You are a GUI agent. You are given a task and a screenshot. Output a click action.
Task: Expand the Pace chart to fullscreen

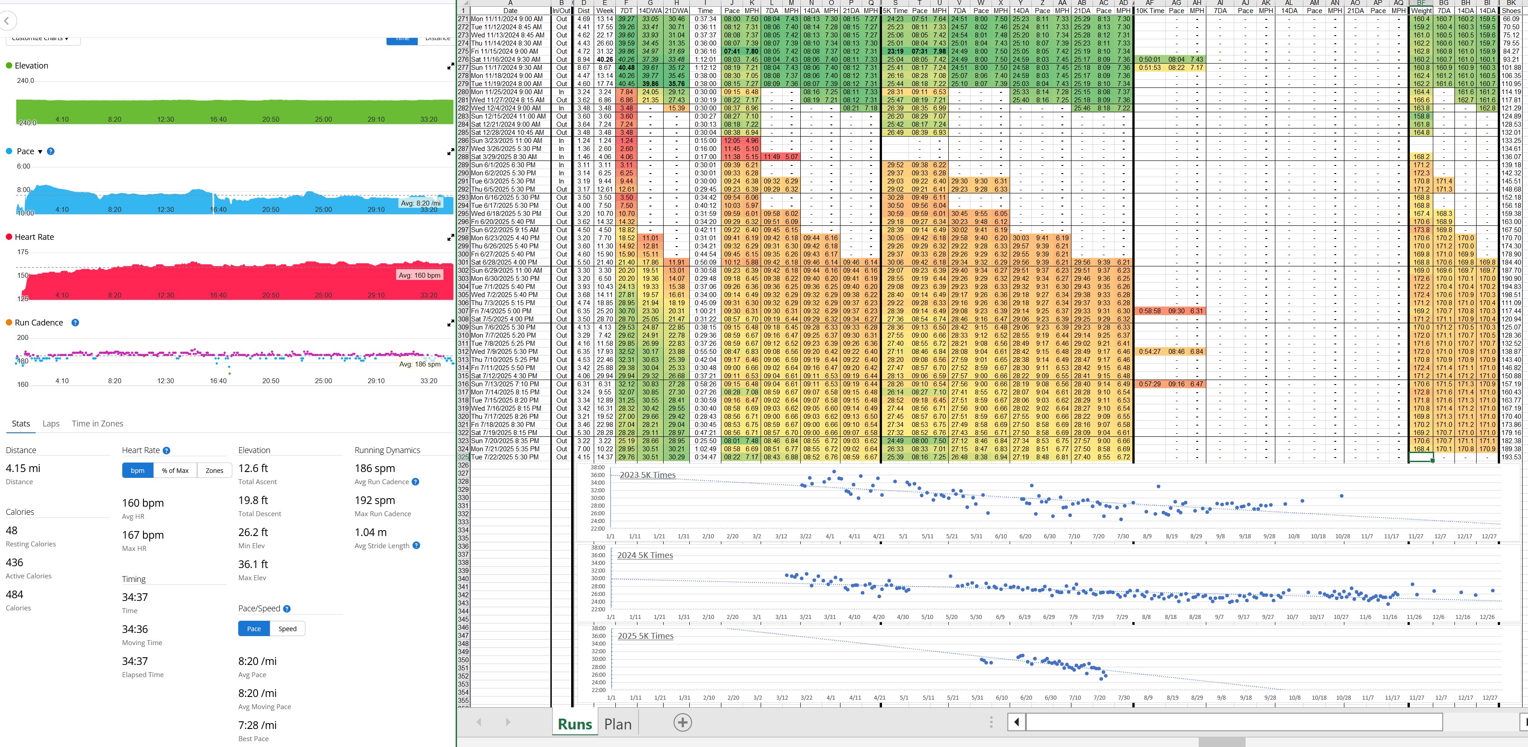point(450,152)
